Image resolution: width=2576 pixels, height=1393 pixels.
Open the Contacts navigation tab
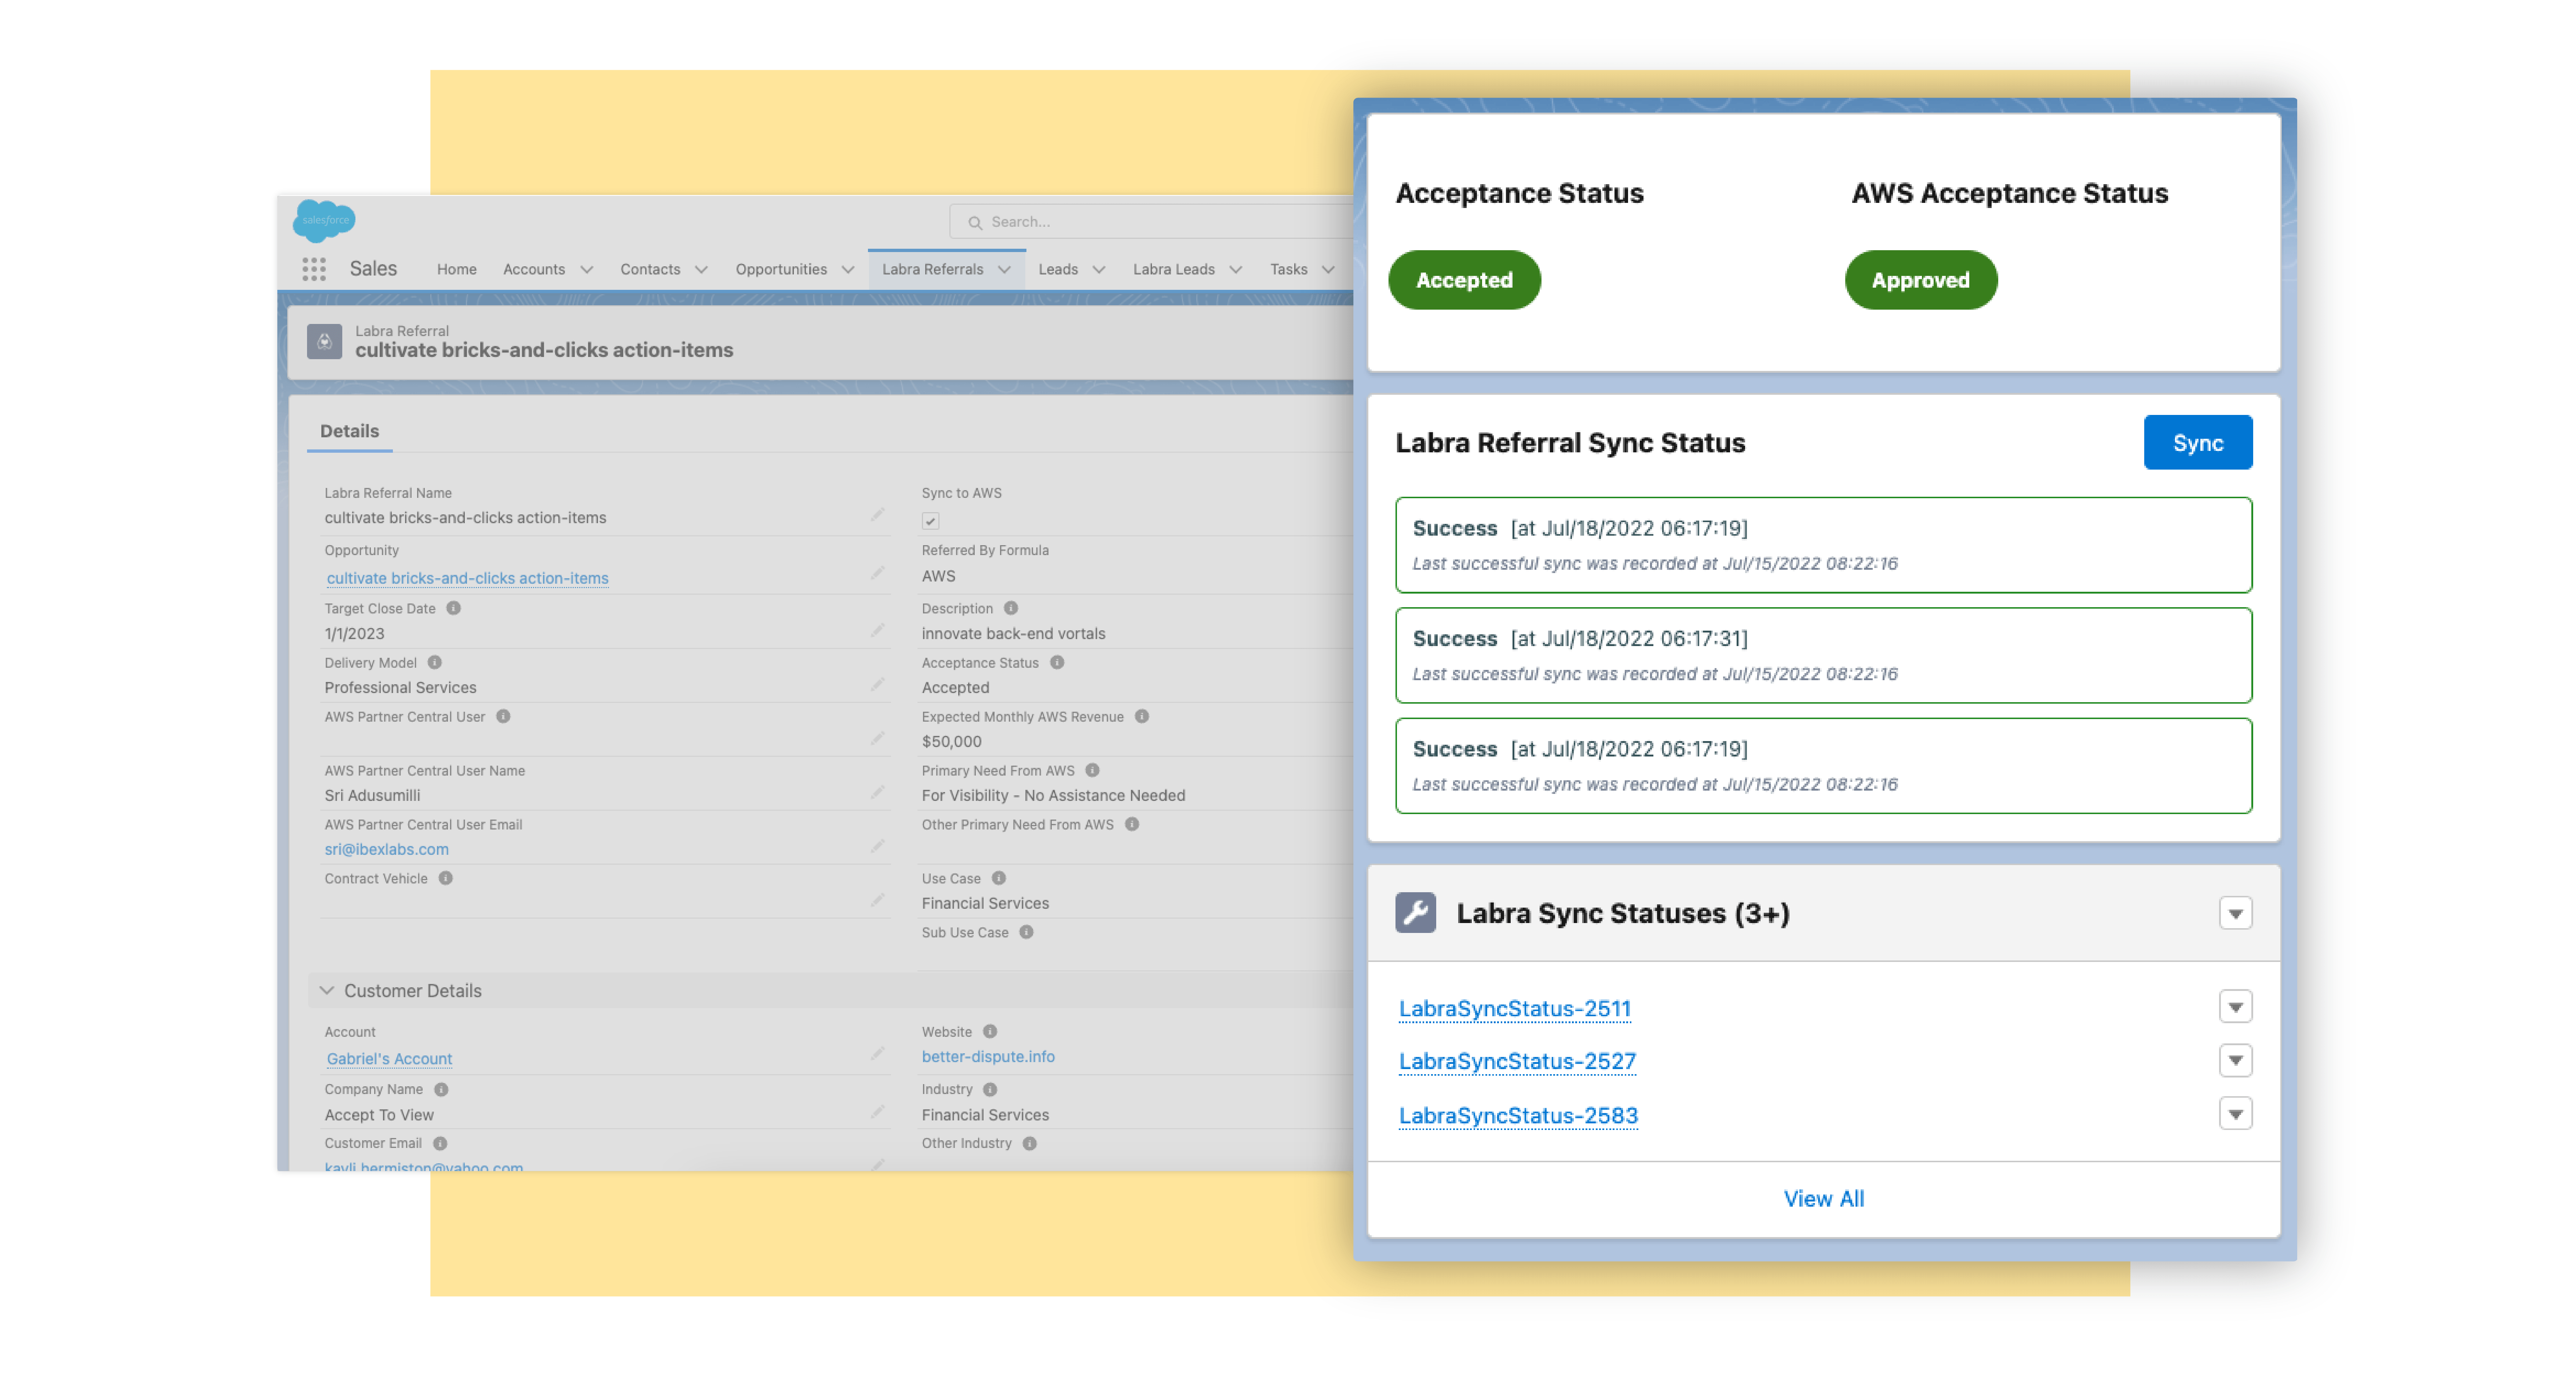coord(650,269)
